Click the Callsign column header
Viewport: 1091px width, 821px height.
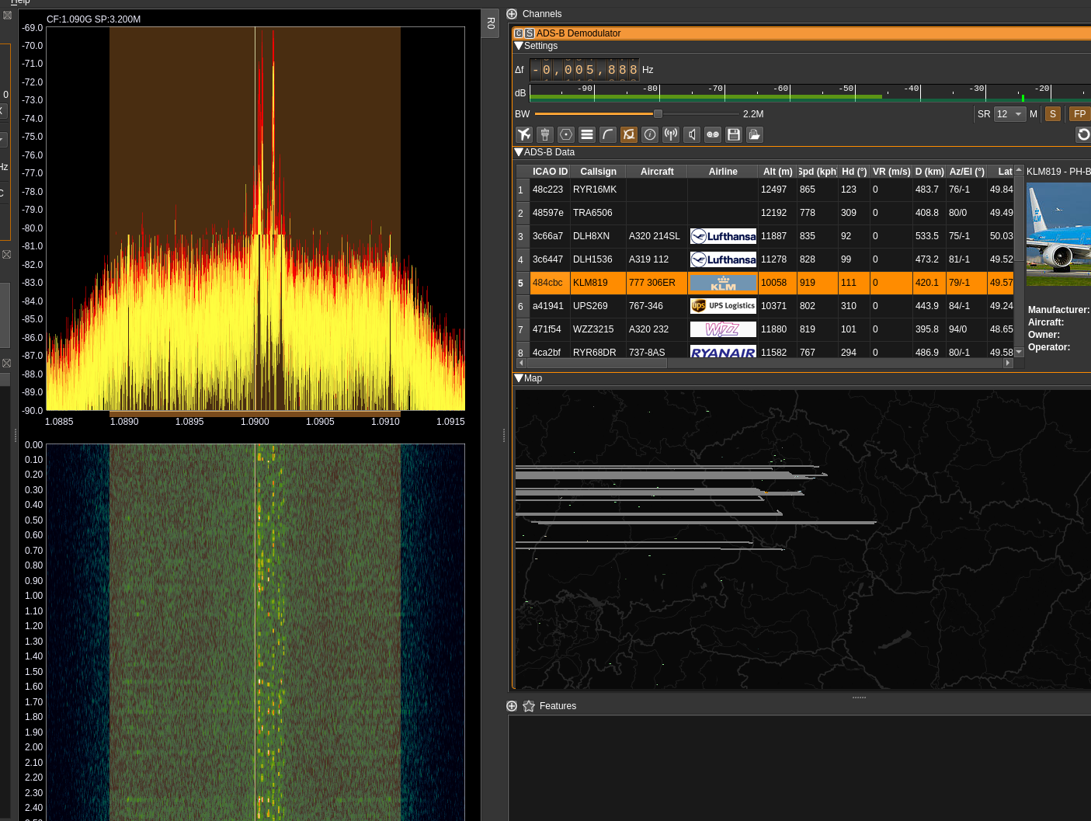point(598,172)
